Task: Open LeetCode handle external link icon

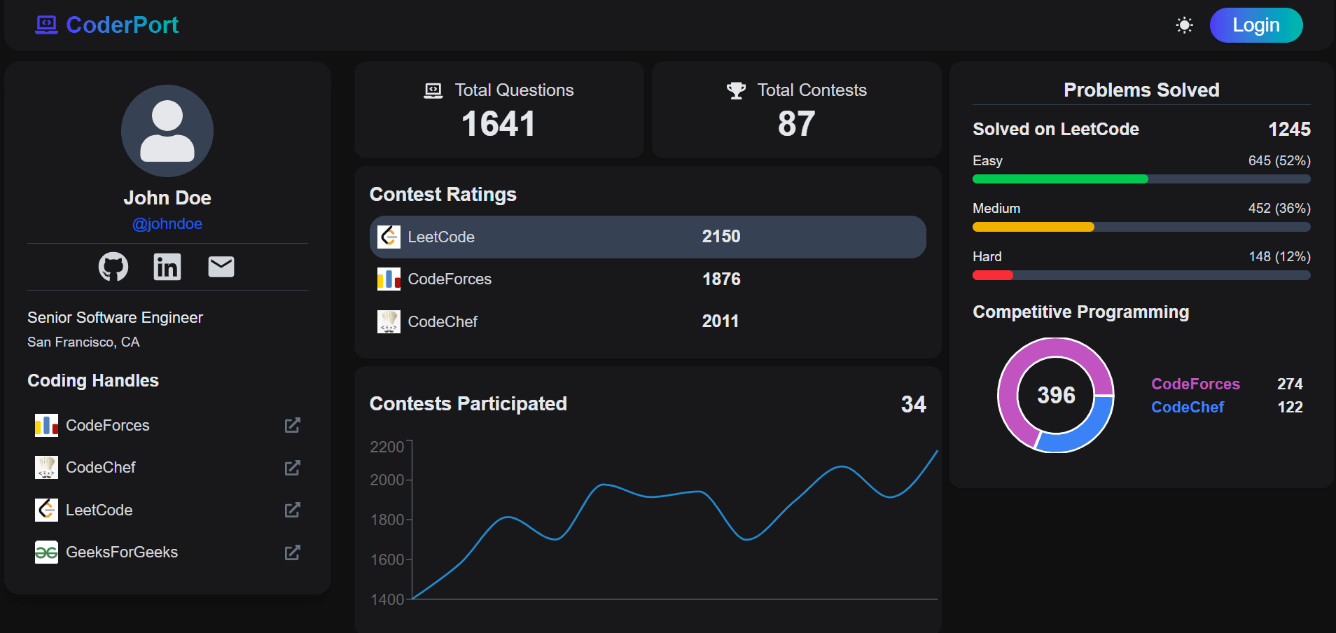Action: click(292, 510)
